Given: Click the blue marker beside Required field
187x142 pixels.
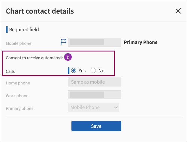Looking at the screenshot, I should coord(7,29).
